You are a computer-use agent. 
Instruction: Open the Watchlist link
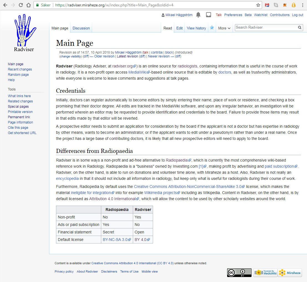click(261, 15)
